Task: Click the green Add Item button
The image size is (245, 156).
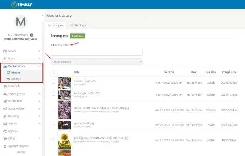Action: [x=78, y=36]
